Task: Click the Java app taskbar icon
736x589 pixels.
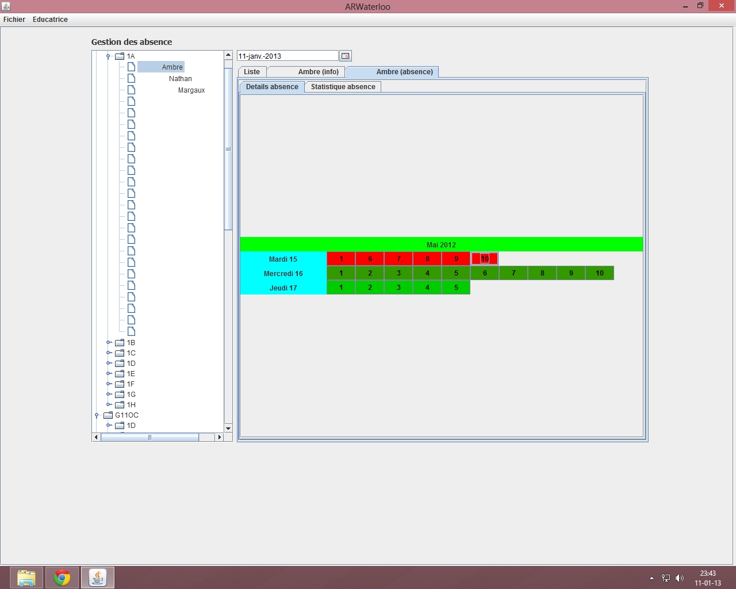Action: 98,577
